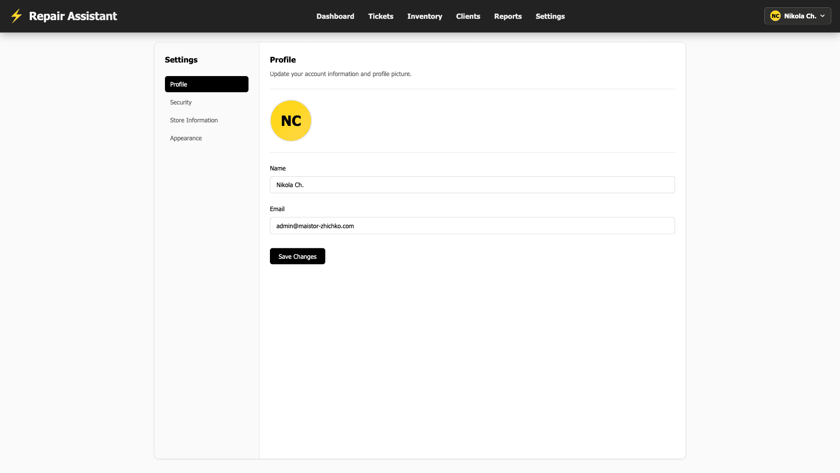The image size is (840, 473).
Task: Click the lightning bolt logo icon
Action: [x=16, y=16]
